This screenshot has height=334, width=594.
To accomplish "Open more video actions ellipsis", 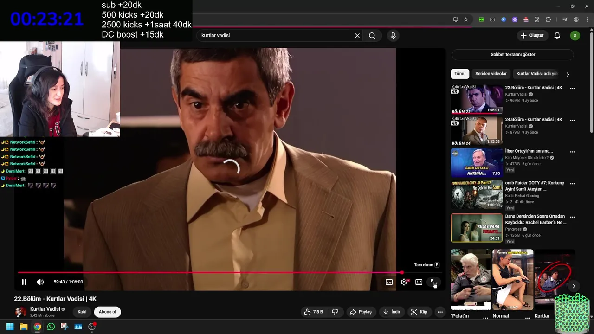I will [x=440, y=312].
